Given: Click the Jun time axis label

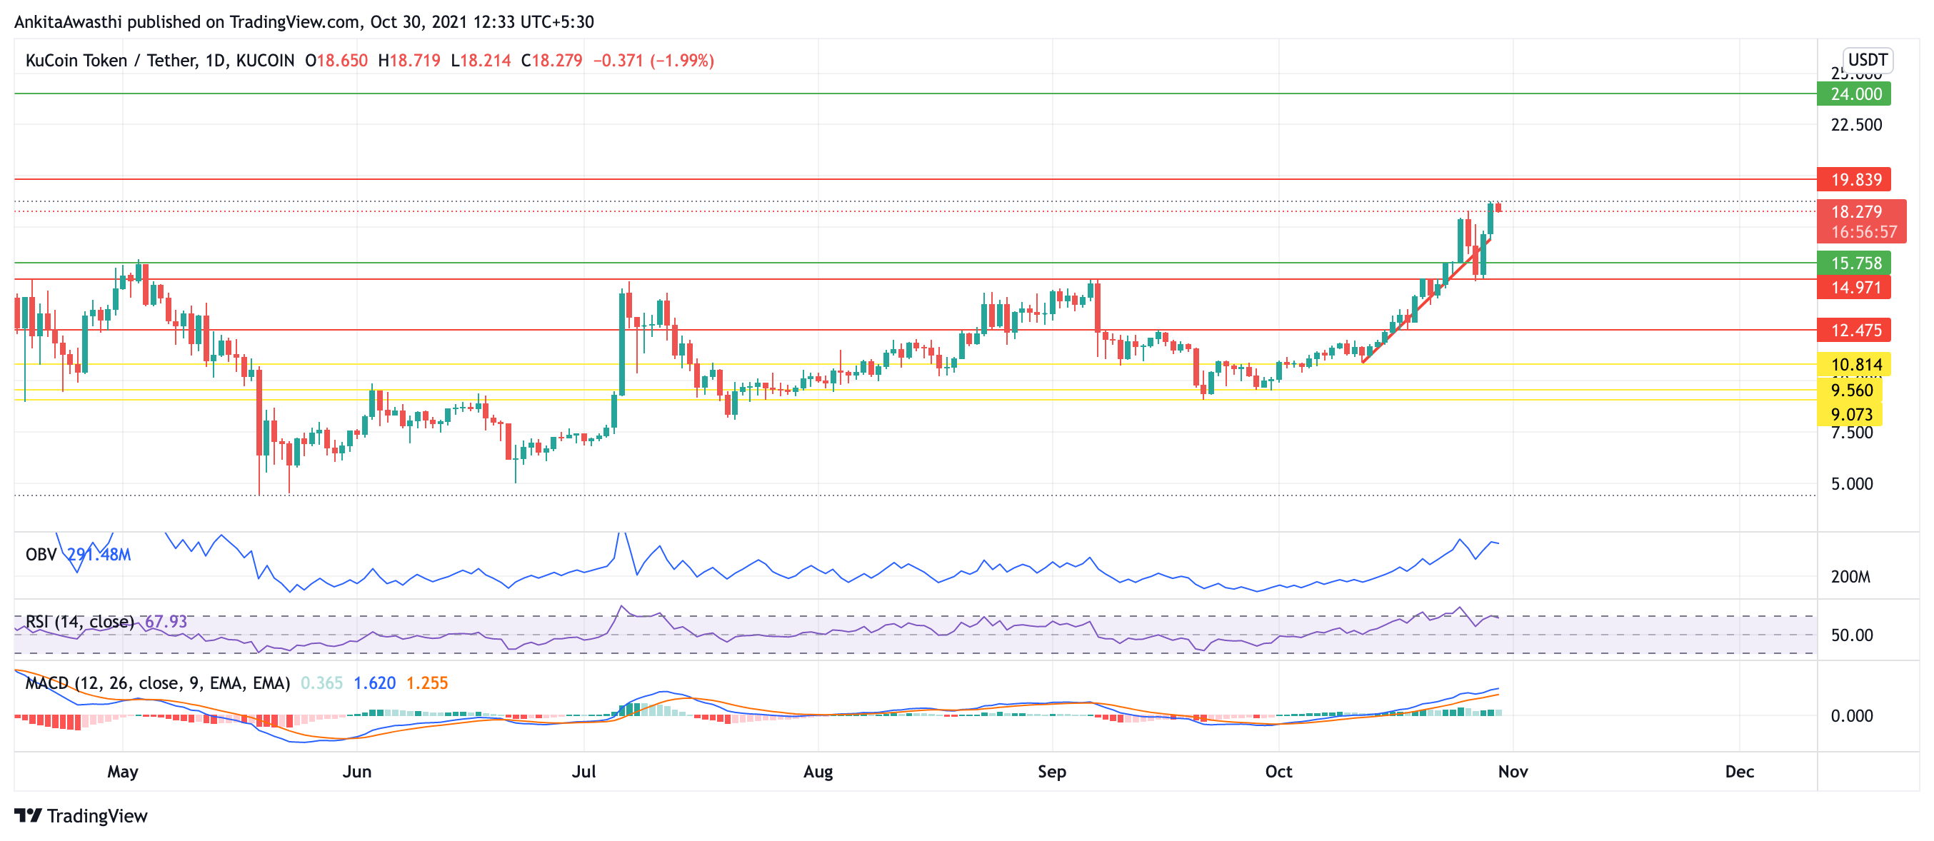Looking at the screenshot, I should [357, 772].
